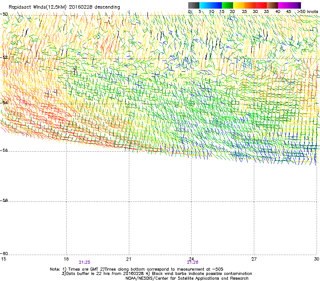Click the '>50 knots' legend label

click(x=308, y=11)
